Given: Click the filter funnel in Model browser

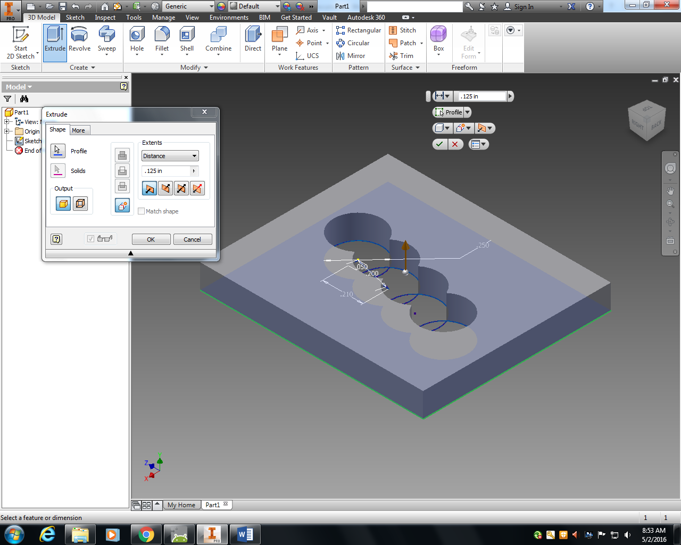Looking at the screenshot, I should (7, 98).
